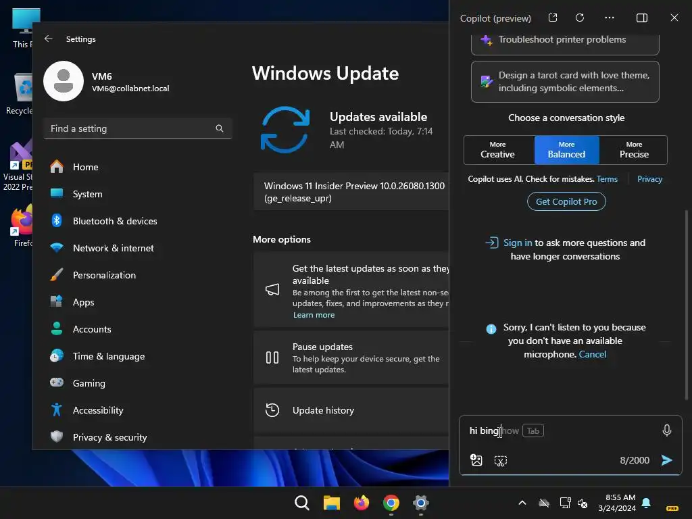Image resolution: width=692 pixels, height=519 pixels.
Task: Open Update history
Action: pyautogui.click(x=351, y=410)
